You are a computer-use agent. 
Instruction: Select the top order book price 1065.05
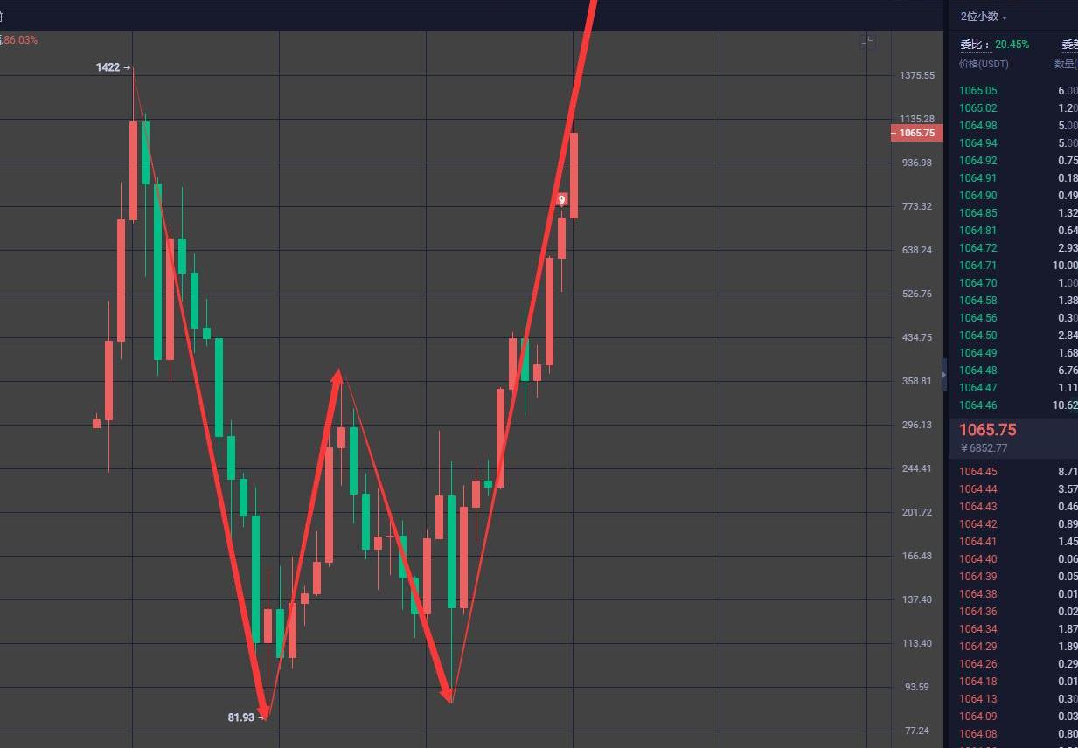pyautogui.click(x=977, y=91)
